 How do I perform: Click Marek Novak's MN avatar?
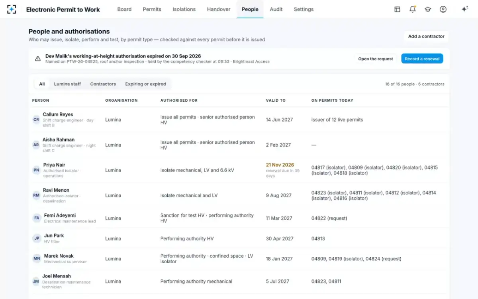pyautogui.click(x=37, y=259)
